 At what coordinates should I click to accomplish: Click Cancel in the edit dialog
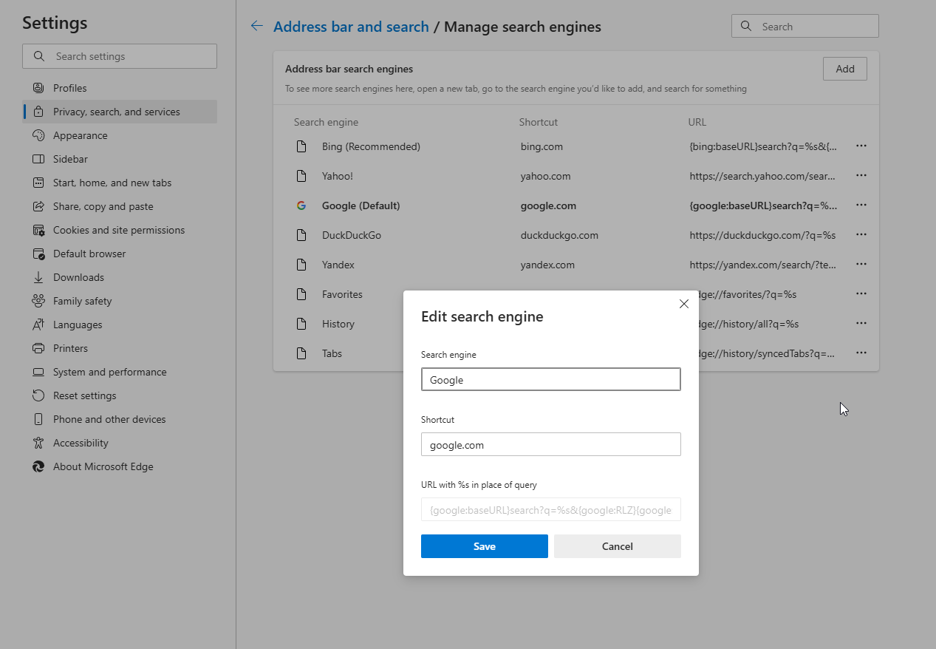coord(617,546)
